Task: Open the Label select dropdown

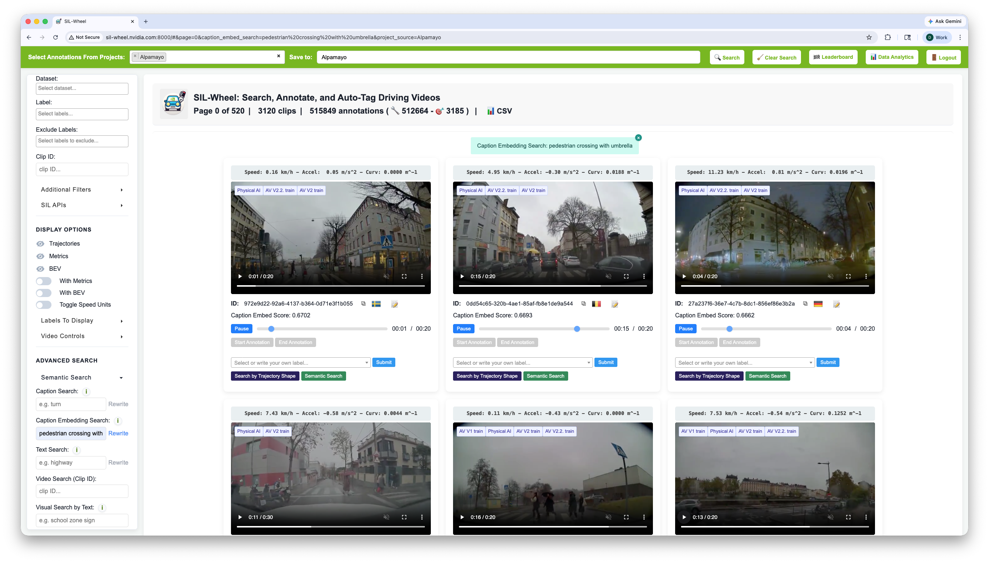Action: 82,114
